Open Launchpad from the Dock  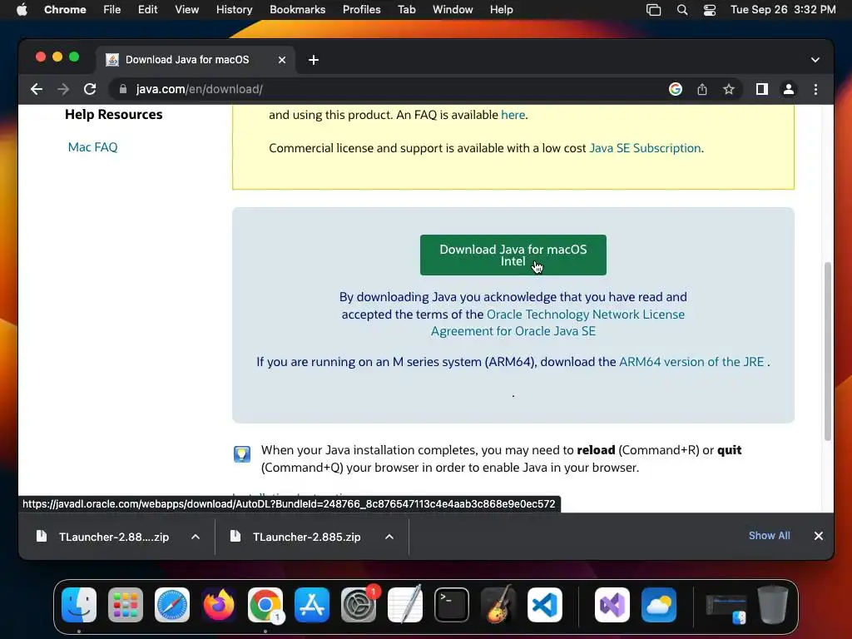(126, 605)
